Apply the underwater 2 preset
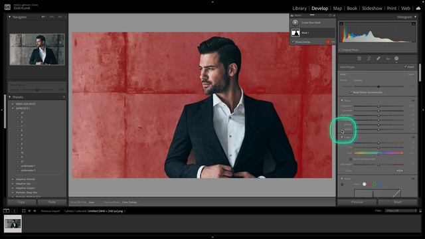Image resolution: width=425 pixels, height=239 pixels. tap(28, 171)
